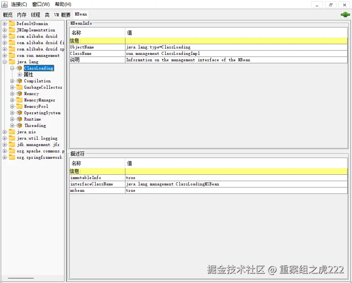Click the ObjectName value java.lang:type=ClassLoading
The width and height of the screenshot is (352, 283).
click(236, 47)
